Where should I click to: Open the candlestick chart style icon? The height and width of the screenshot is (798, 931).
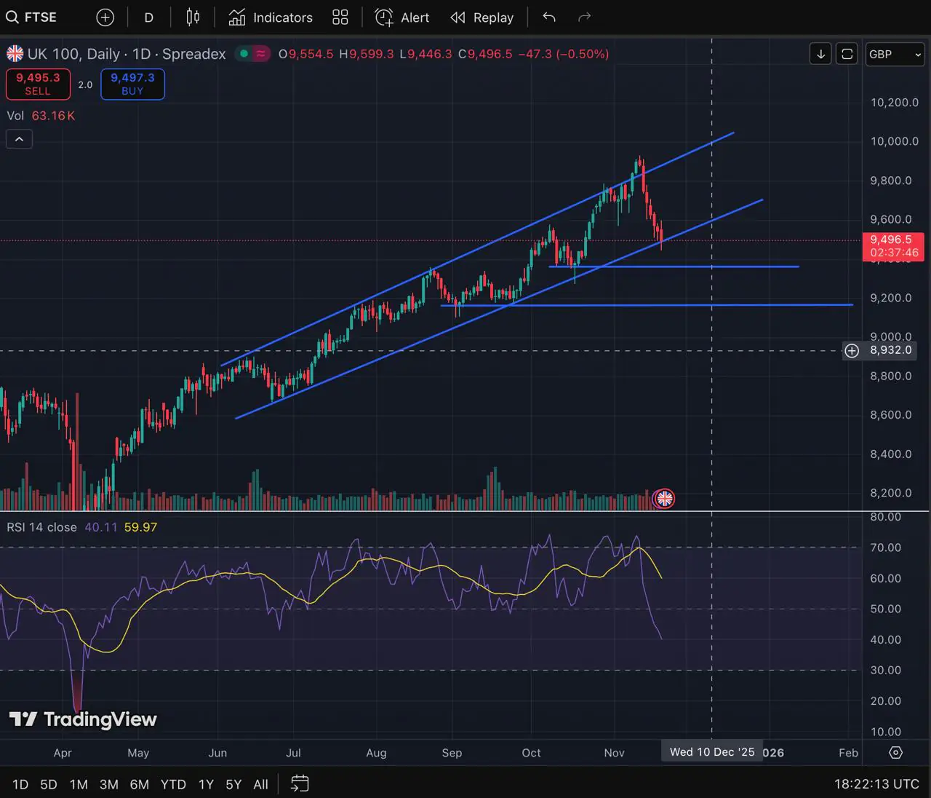pos(193,17)
